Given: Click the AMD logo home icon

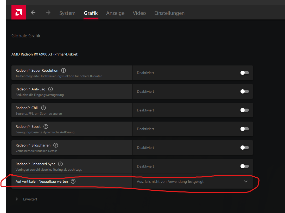Looking at the screenshot, I should (19, 12).
